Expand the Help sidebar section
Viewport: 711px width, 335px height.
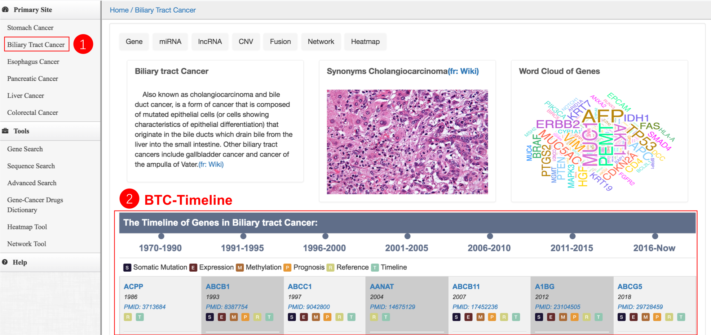point(20,262)
